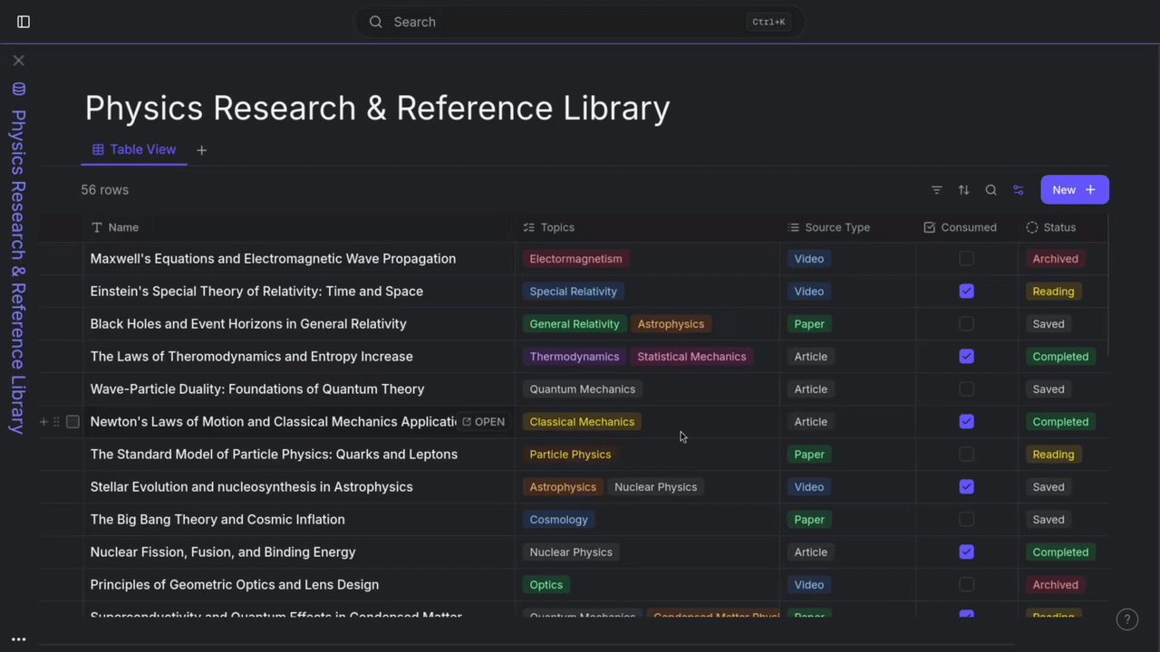Toggle the sidebar panel icon

point(24,22)
